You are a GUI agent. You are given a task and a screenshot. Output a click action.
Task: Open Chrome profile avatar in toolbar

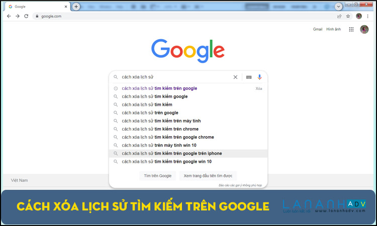tap(359, 16)
